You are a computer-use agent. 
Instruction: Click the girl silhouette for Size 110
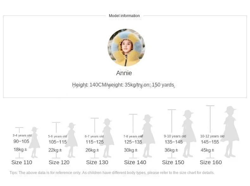pyautogui.click(x=34, y=143)
